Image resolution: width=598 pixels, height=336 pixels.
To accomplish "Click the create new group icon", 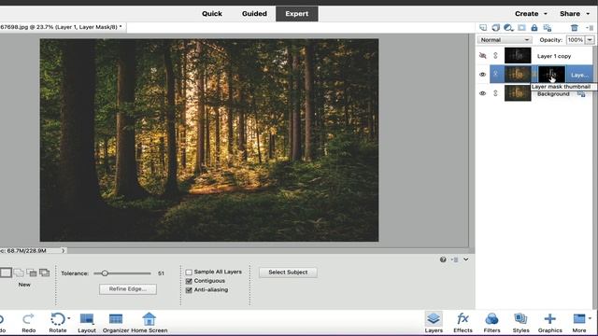I will click(x=495, y=28).
